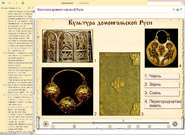Open tree item Ледовое побоище
Viewport: 185px width, 135px height.
[16, 60]
